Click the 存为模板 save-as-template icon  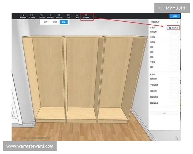(32, 15)
